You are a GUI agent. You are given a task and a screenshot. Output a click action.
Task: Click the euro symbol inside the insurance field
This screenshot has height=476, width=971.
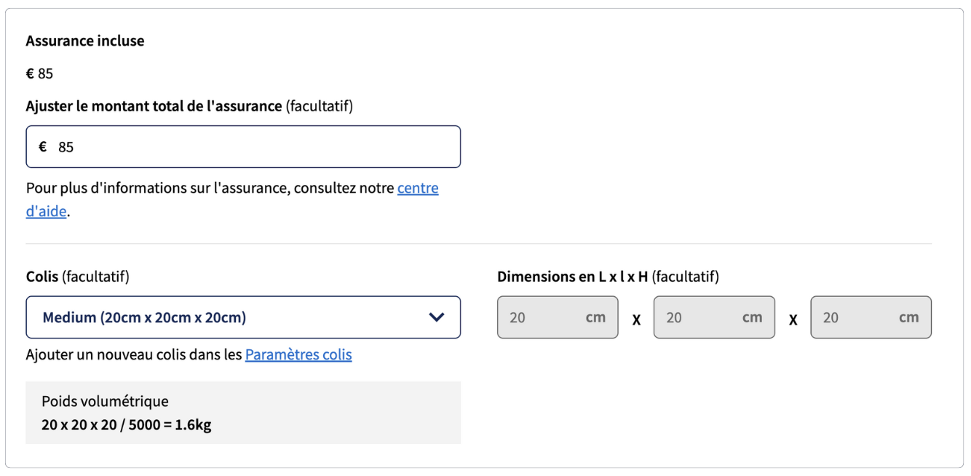43,147
